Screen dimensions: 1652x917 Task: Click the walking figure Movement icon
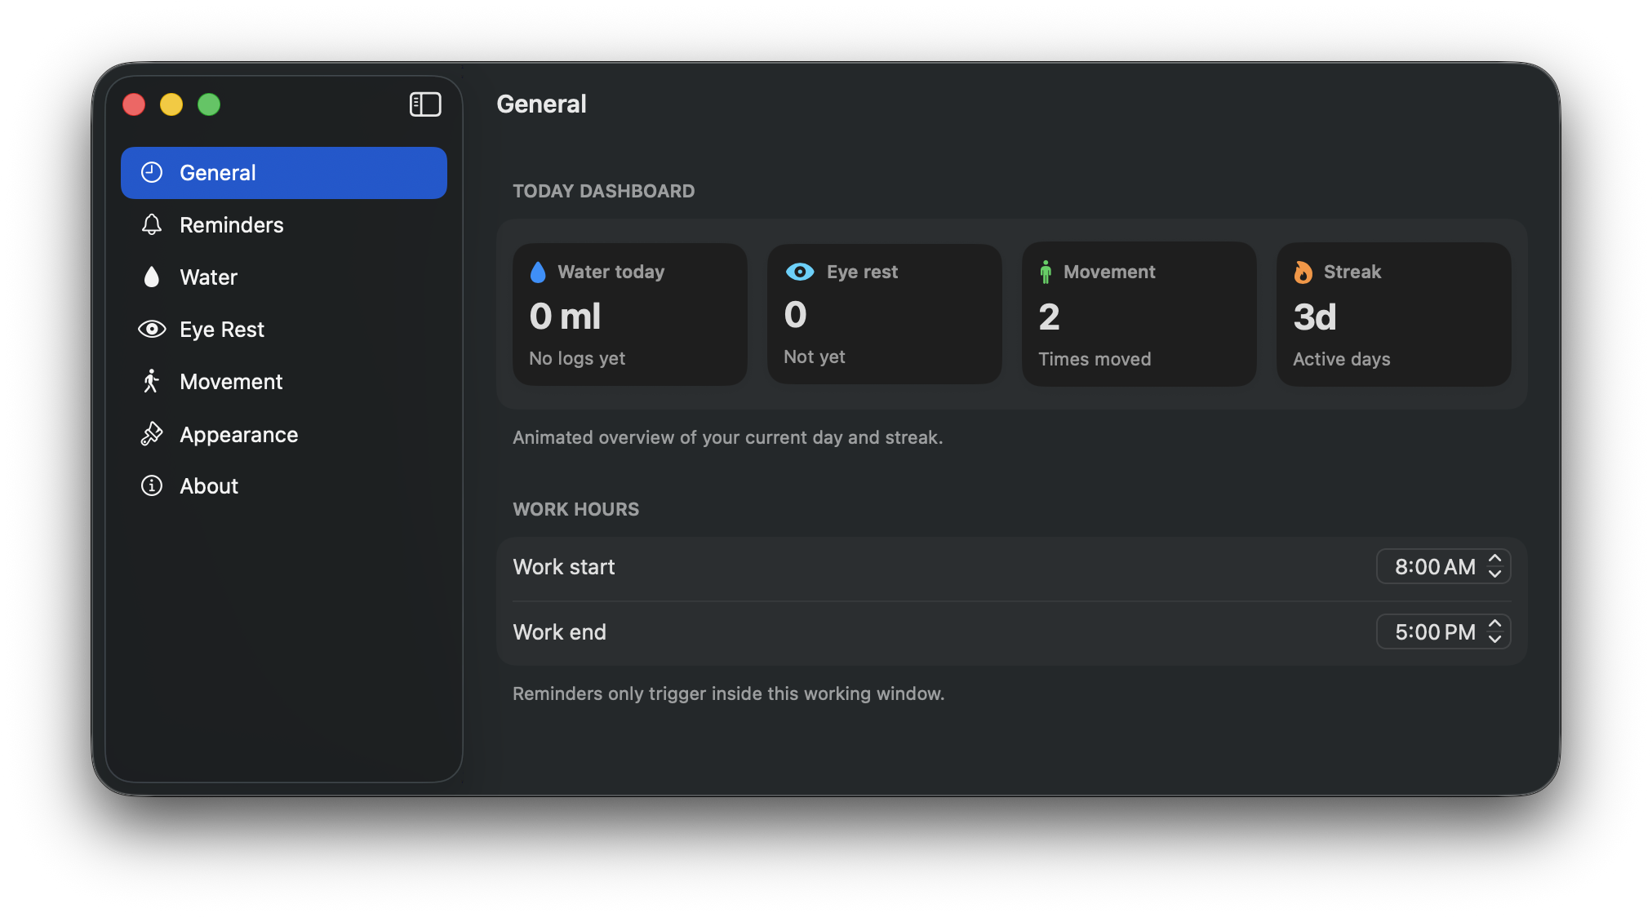151,381
